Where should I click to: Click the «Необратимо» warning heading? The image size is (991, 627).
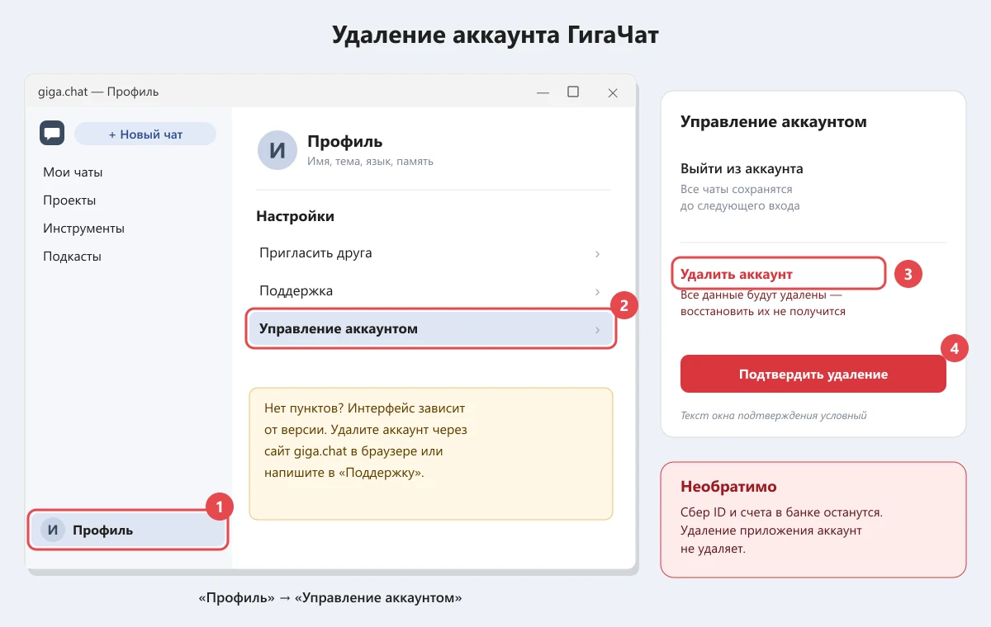click(728, 487)
